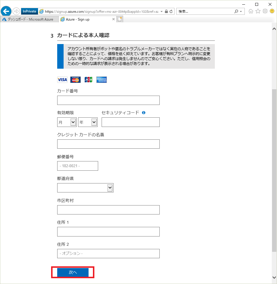Screen dimensions: 277x284
Task: Click the MasterCard logo
Action: (75, 80)
